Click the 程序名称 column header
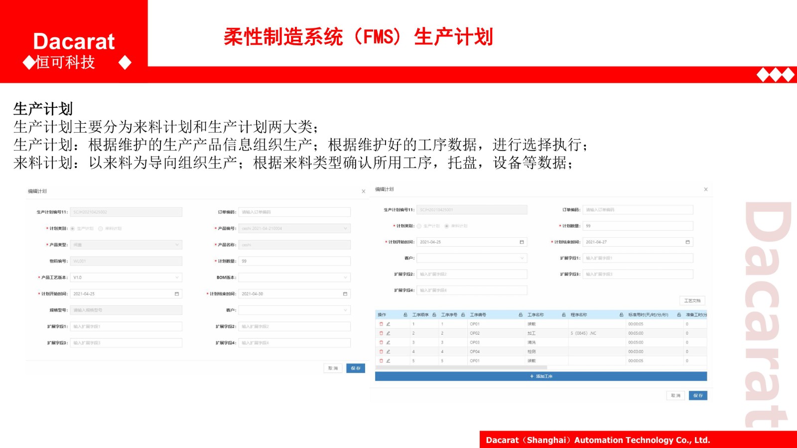The image size is (797, 448). (579, 315)
